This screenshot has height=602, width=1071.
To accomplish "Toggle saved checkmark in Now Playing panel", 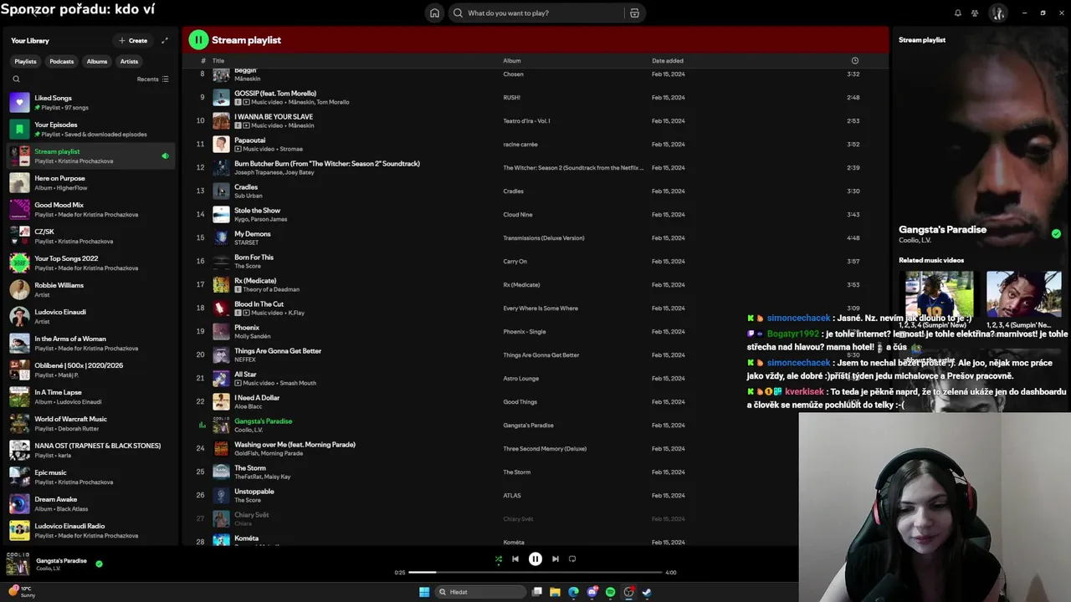I will (1056, 234).
